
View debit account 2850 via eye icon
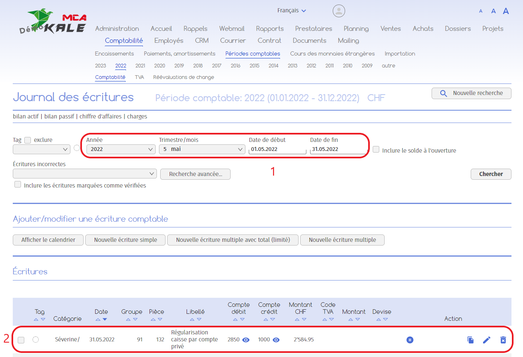click(x=246, y=340)
